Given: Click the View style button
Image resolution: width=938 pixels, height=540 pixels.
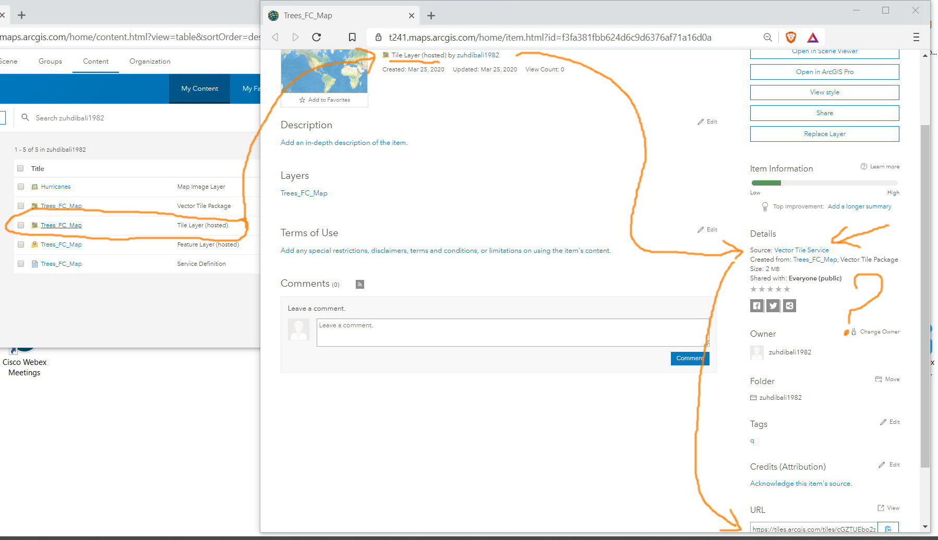Looking at the screenshot, I should pyautogui.click(x=824, y=92).
